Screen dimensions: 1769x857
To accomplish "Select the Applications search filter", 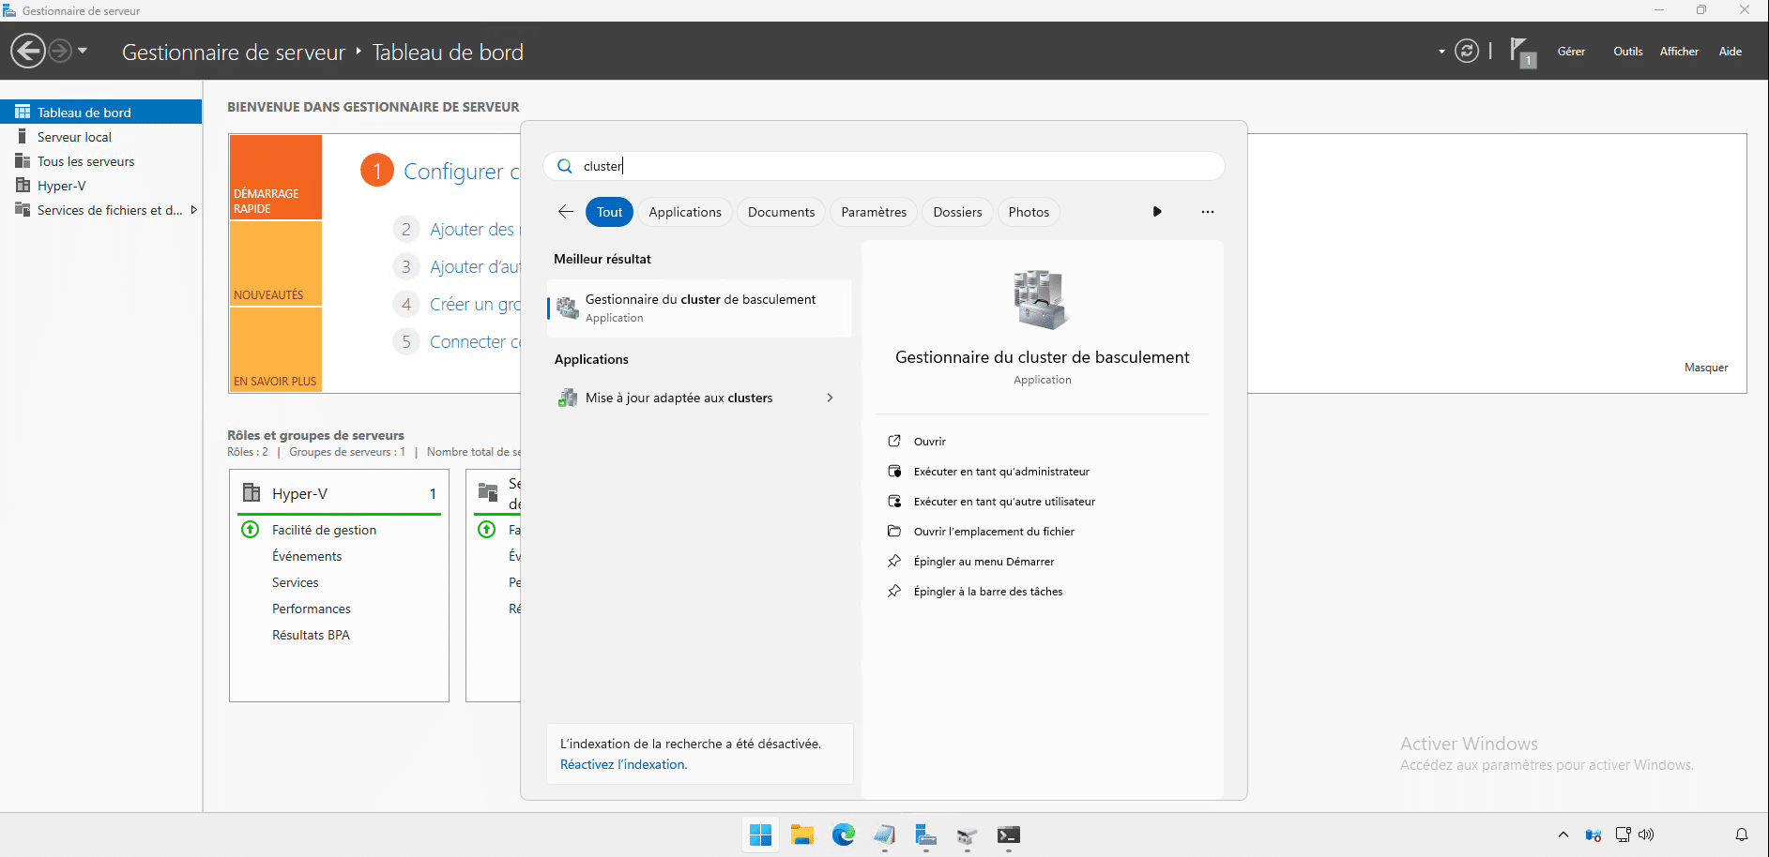I will 685,212.
